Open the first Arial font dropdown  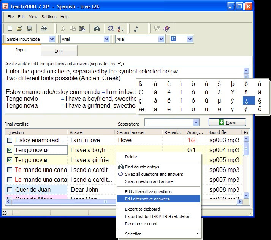(x=106, y=39)
